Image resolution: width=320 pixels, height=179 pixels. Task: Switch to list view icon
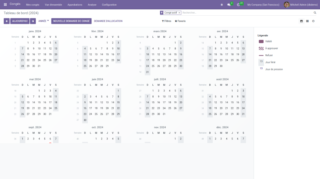307,21
